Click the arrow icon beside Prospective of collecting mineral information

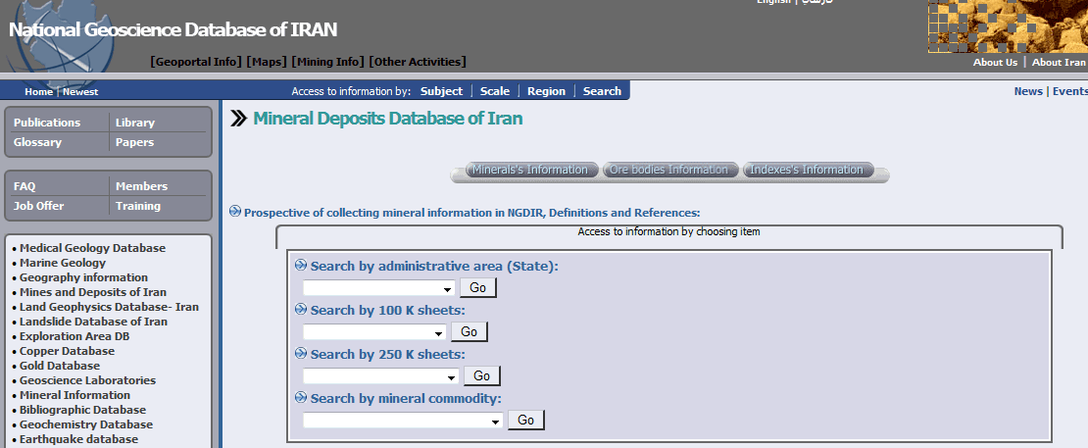click(235, 212)
